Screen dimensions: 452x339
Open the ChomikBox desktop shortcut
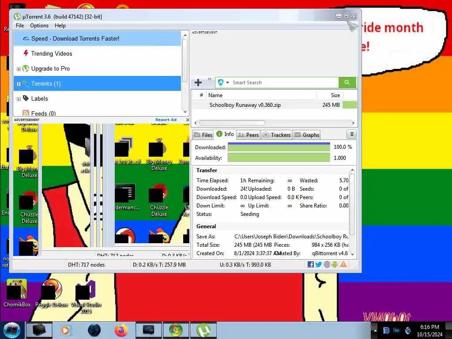(17, 293)
